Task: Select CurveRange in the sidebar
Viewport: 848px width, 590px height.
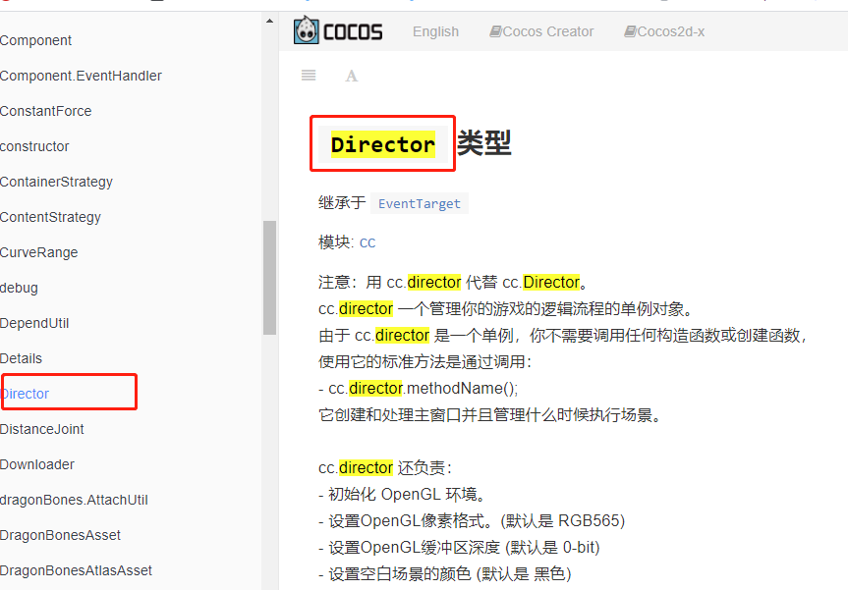Action: click(x=39, y=253)
